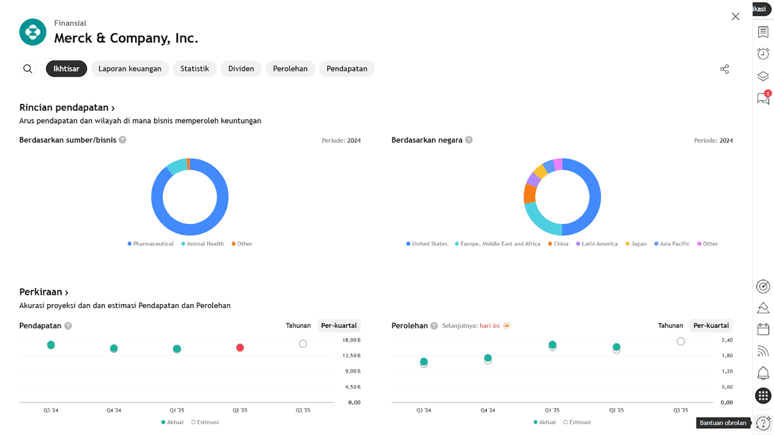Viewport: 774px width, 435px height.
Task: Click help icon next to Berdasarkan sumber/bisnis
Action: point(123,140)
